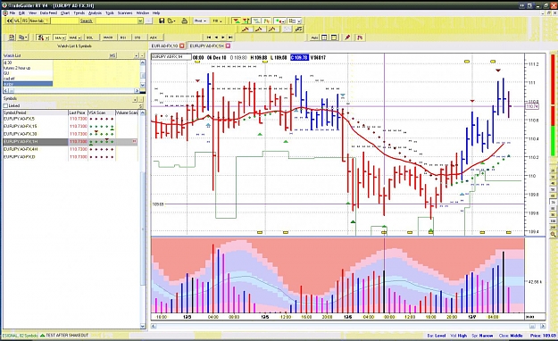This screenshot has height=341, width=558.
Task: Open the File menu
Action: (12, 12)
